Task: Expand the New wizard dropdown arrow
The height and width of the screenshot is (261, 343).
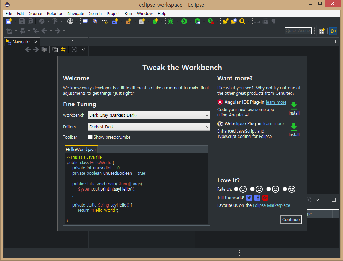Action: (15, 21)
